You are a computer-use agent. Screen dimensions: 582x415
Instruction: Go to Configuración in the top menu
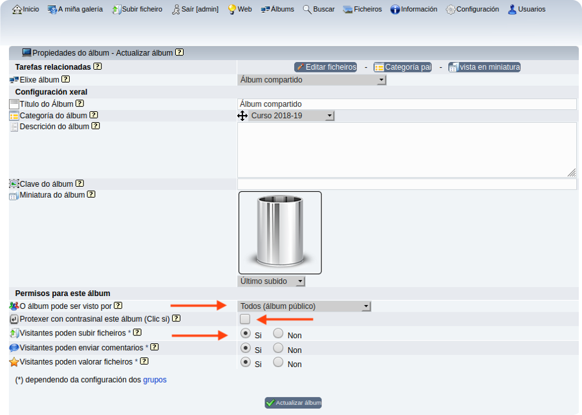click(x=472, y=10)
